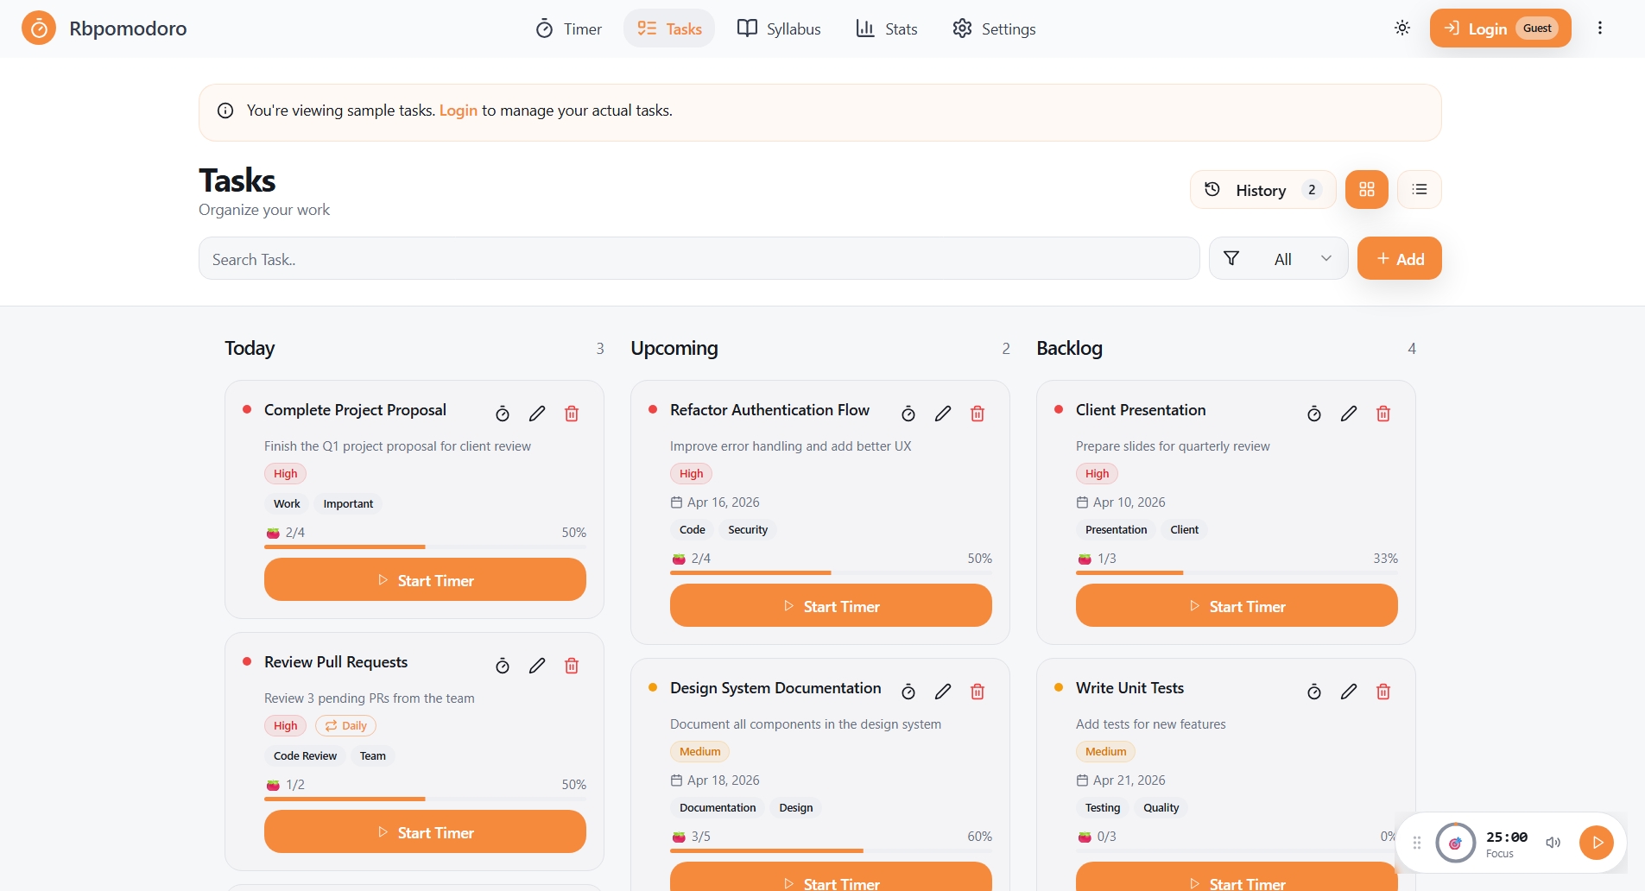Open the Syllabus tab
The height and width of the screenshot is (891, 1645).
pos(779,28)
